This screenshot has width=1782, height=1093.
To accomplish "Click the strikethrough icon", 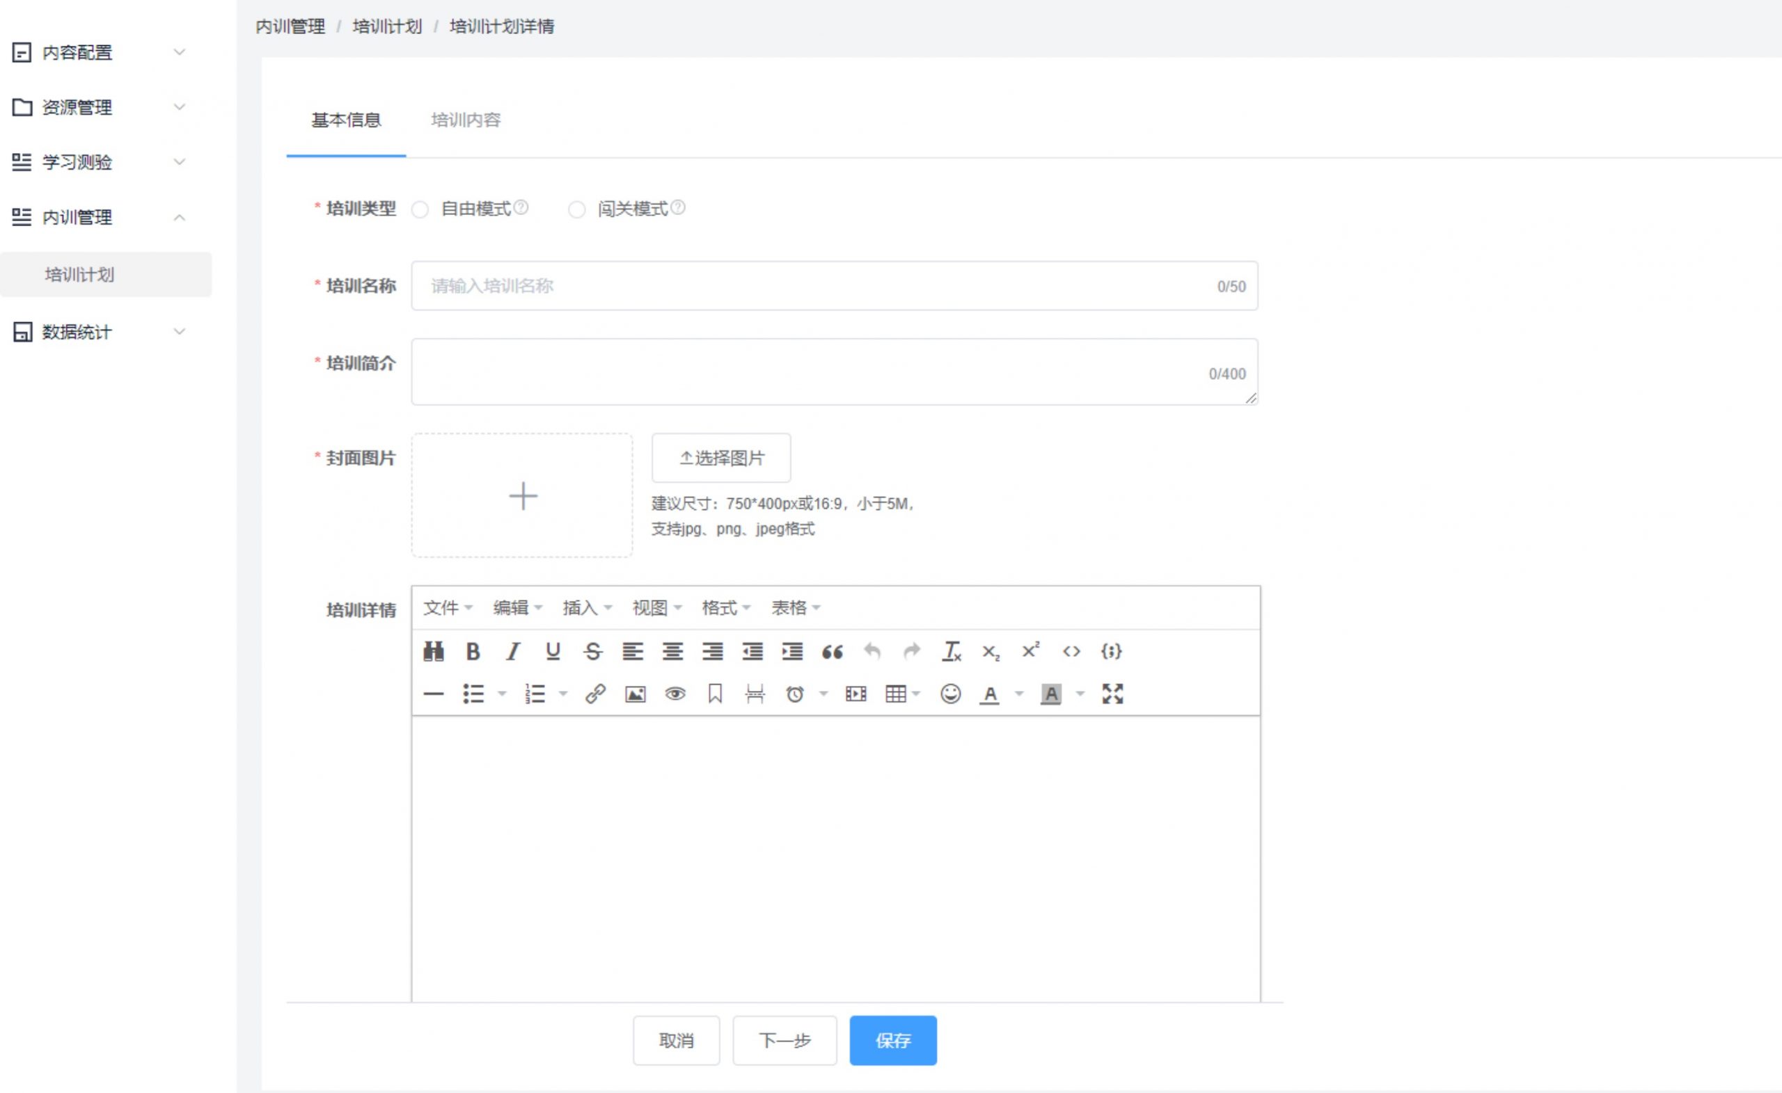I will [592, 651].
